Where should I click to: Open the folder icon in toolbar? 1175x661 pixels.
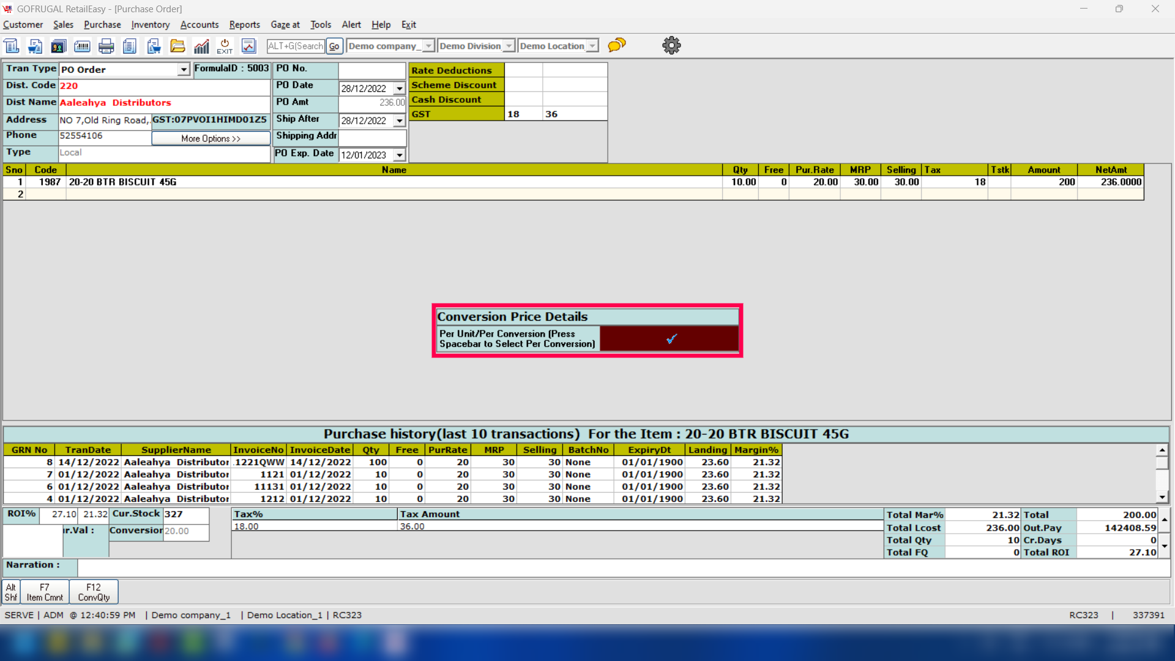[x=177, y=46]
